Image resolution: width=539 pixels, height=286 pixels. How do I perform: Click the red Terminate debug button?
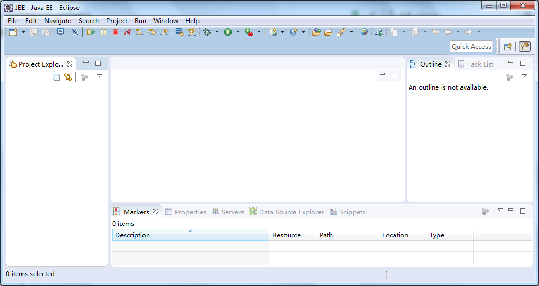pos(115,32)
